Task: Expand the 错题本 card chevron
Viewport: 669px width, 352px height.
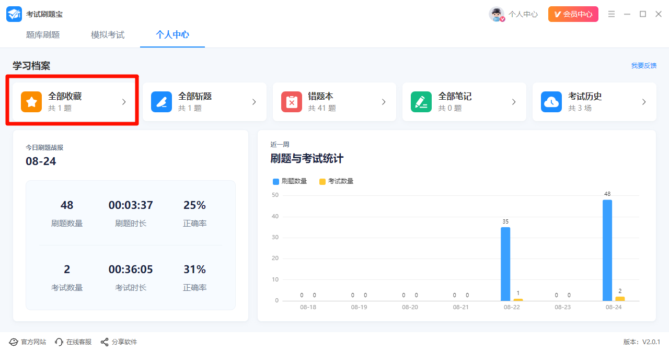Action: point(384,102)
